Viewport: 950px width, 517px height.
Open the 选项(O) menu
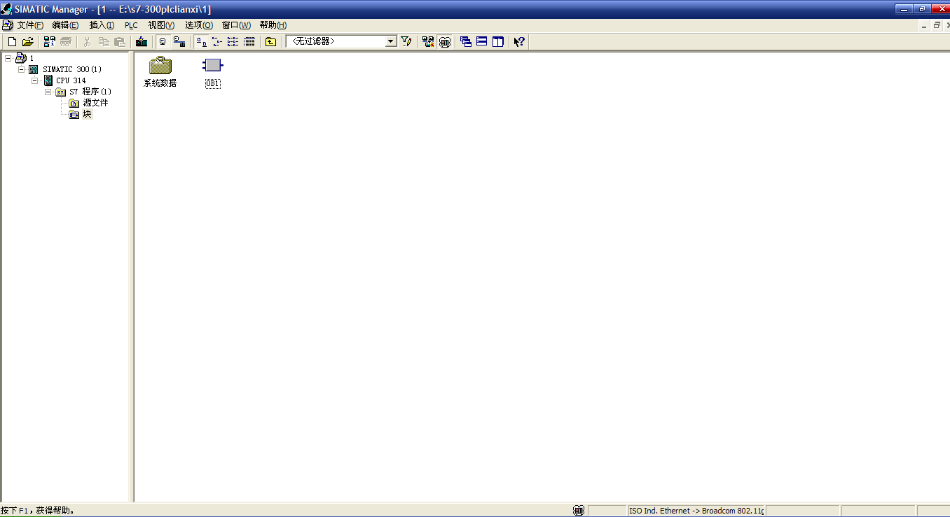coord(198,25)
